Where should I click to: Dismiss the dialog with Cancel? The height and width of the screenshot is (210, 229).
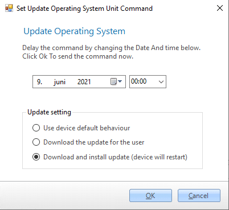(x=199, y=196)
